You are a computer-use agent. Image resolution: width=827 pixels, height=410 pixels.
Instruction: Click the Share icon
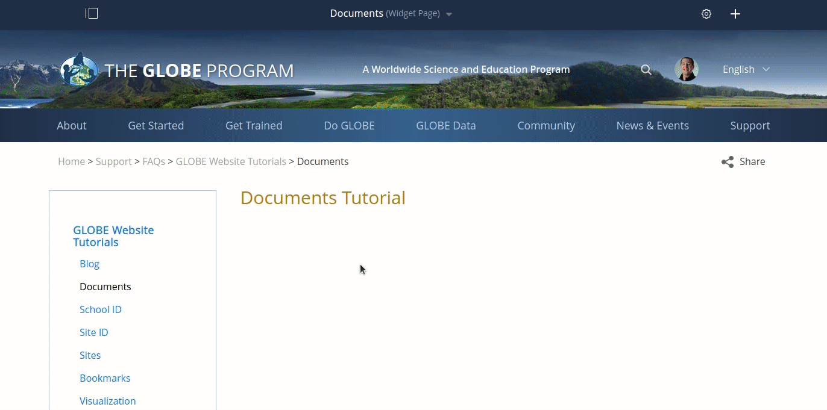click(x=728, y=162)
